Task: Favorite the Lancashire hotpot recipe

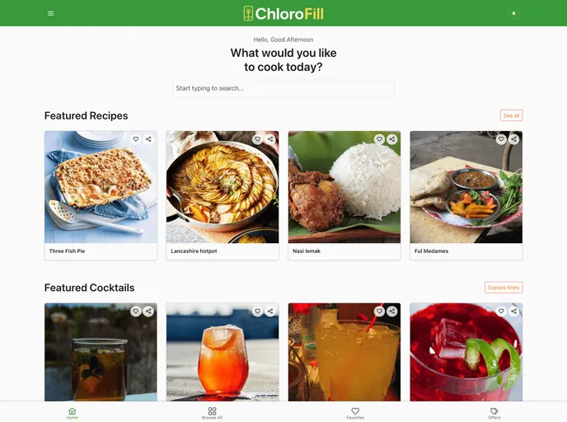Action: 257,139
